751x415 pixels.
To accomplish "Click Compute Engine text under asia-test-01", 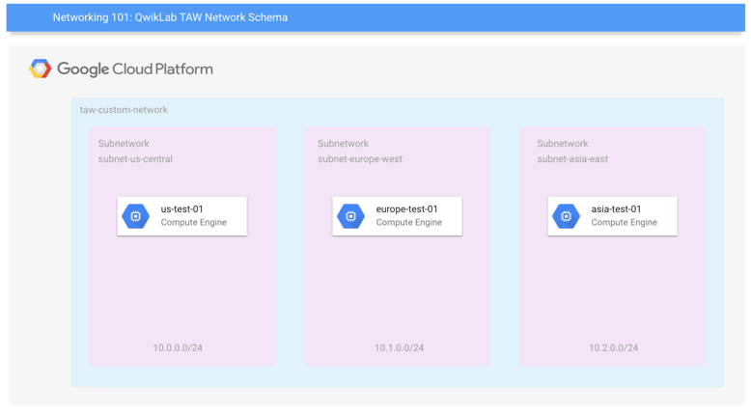I will 625,223.
